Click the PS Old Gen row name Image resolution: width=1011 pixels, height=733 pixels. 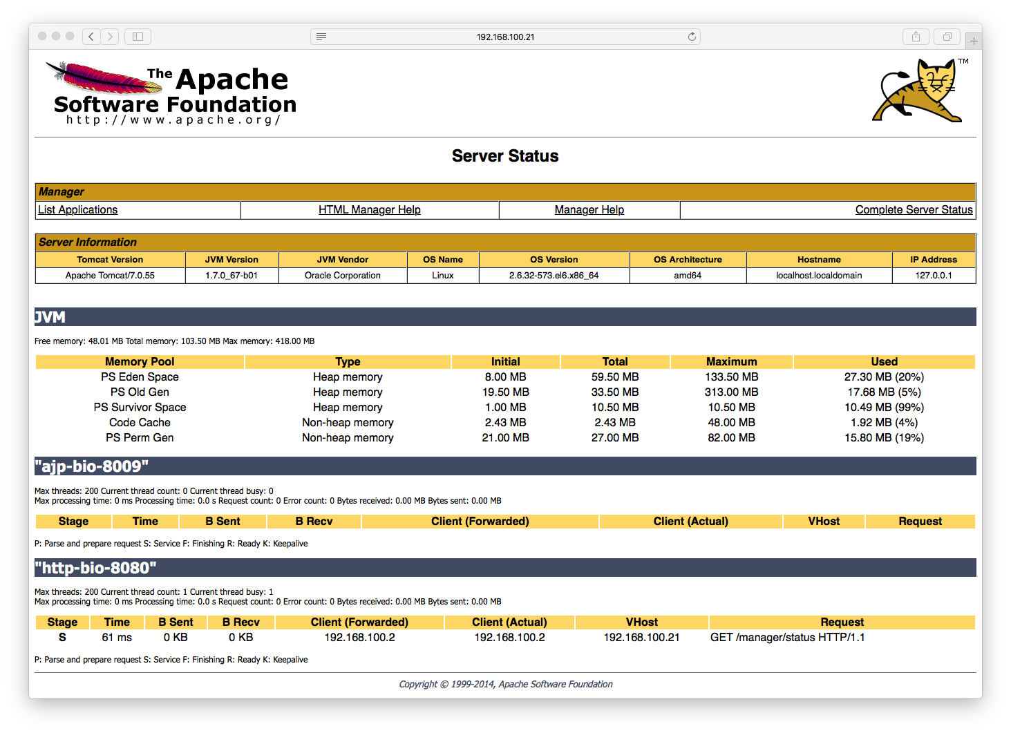140,392
